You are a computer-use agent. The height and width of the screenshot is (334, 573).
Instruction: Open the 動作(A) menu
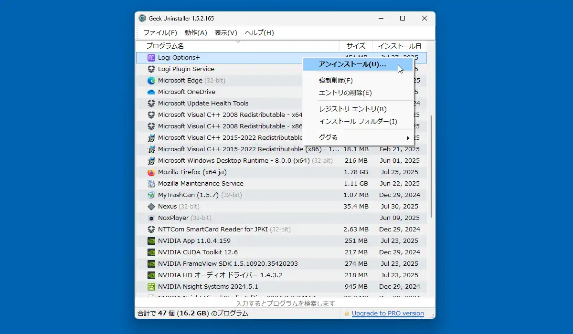coord(196,33)
